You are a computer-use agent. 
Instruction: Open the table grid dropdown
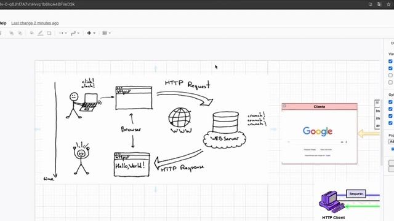point(107,33)
